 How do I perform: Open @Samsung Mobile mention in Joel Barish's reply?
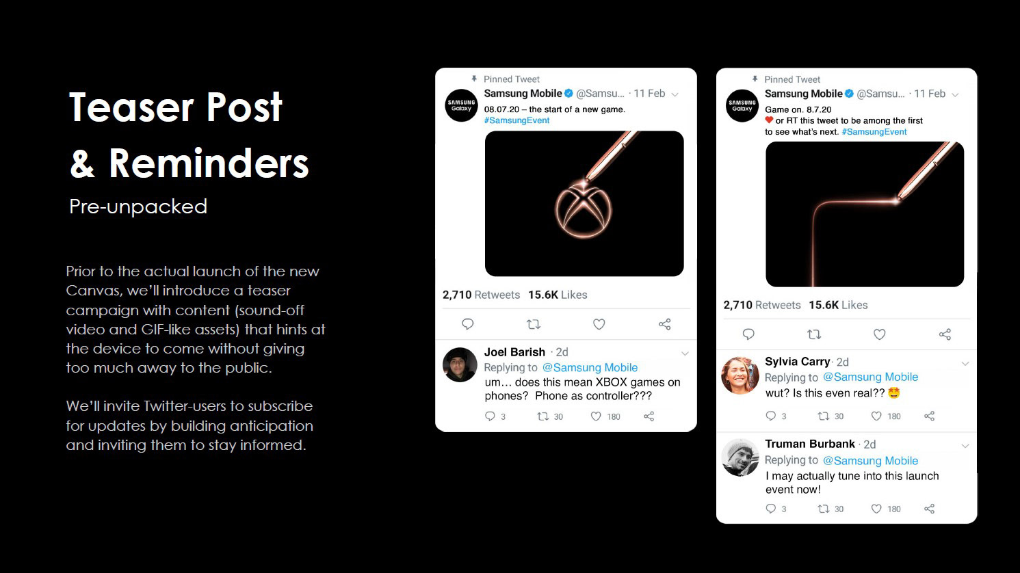point(590,368)
